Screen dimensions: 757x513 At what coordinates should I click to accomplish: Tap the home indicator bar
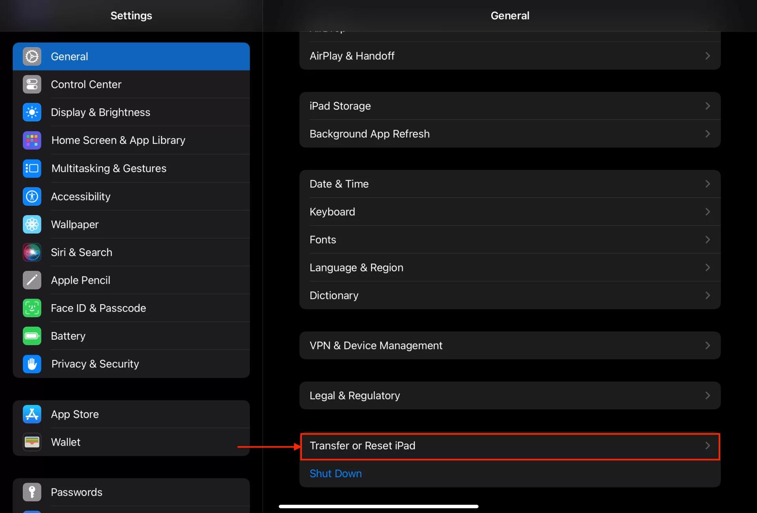coord(378,506)
